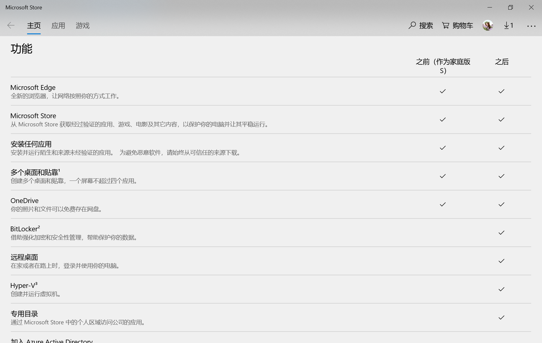Open the 购物车 shopping cart
Screen dimensions: 542x343
tap(457, 26)
